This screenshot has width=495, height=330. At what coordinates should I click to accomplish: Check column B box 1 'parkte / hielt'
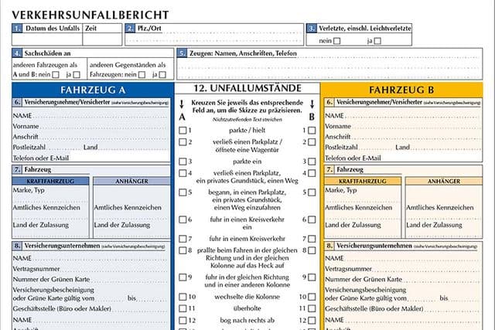pos(312,131)
